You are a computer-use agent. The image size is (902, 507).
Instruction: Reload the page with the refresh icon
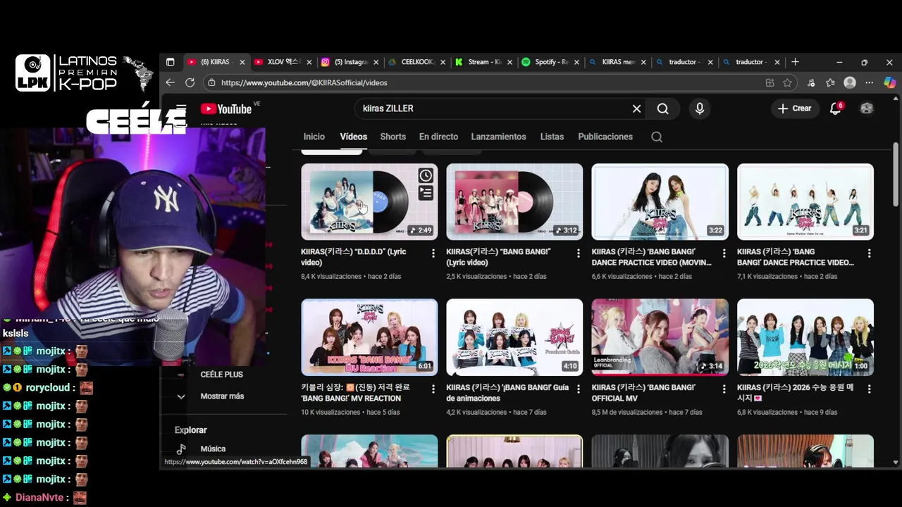190,82
